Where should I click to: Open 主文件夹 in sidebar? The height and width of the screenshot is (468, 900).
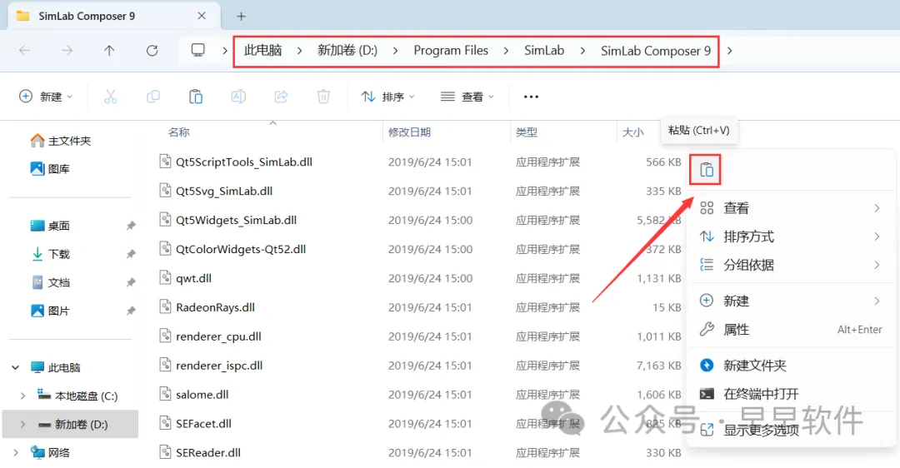60,141
